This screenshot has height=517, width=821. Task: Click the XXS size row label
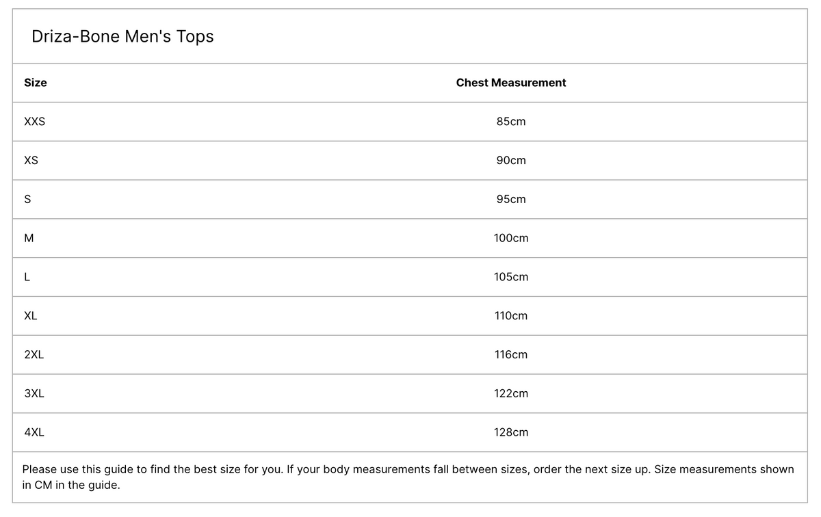point(34,122)
